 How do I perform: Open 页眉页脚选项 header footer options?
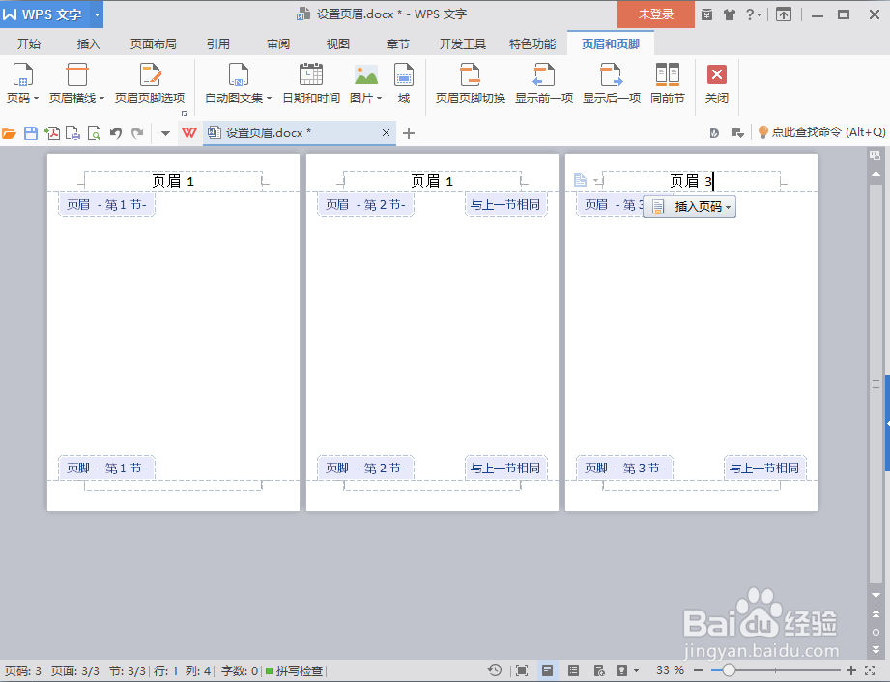click(x=150, y=83)
